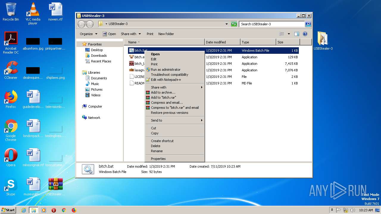
Task: Click Firefox icon in the taskbar
Action: pos(74,210)
